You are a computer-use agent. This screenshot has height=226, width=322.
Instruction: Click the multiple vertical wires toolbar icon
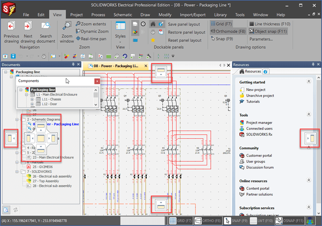click(167, 56)
